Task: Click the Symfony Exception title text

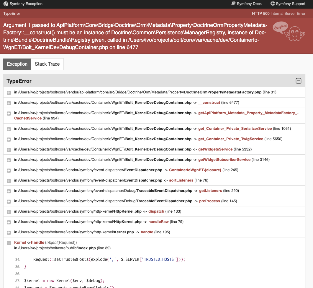Action: tap(26, 4)
